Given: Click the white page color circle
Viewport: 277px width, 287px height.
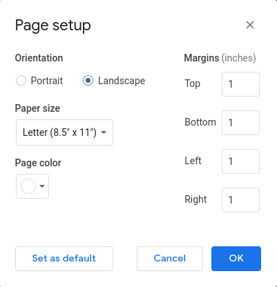Looking at the screenshot, I should pos(28,186).
